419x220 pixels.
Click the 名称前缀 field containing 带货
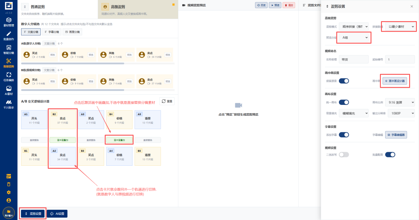pos(354,59)
